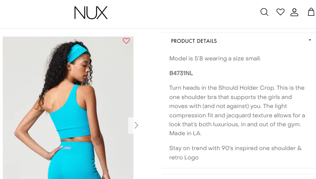This screenshot has height=179, width=316.
Task: Open the account profile icon
Action: [294, 12]
